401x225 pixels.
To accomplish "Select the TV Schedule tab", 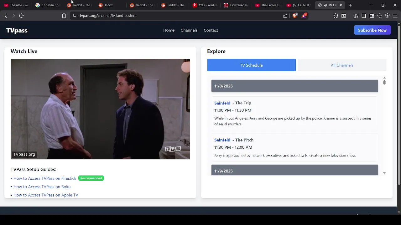I will click(251, 65).
